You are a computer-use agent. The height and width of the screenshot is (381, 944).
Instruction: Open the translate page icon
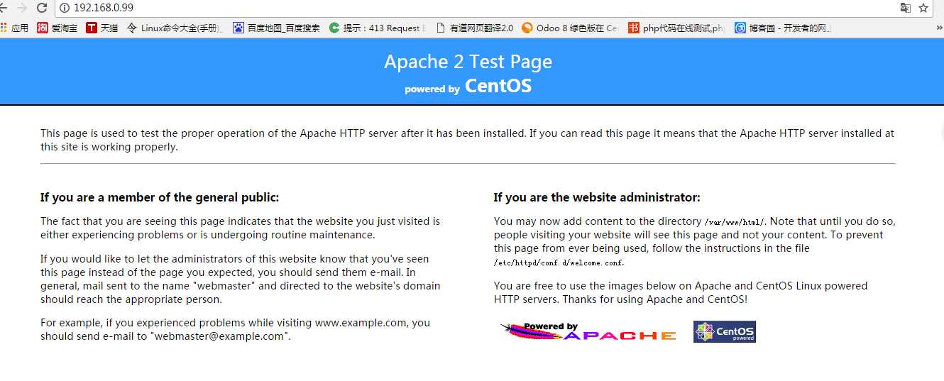(x=905, y=8)
